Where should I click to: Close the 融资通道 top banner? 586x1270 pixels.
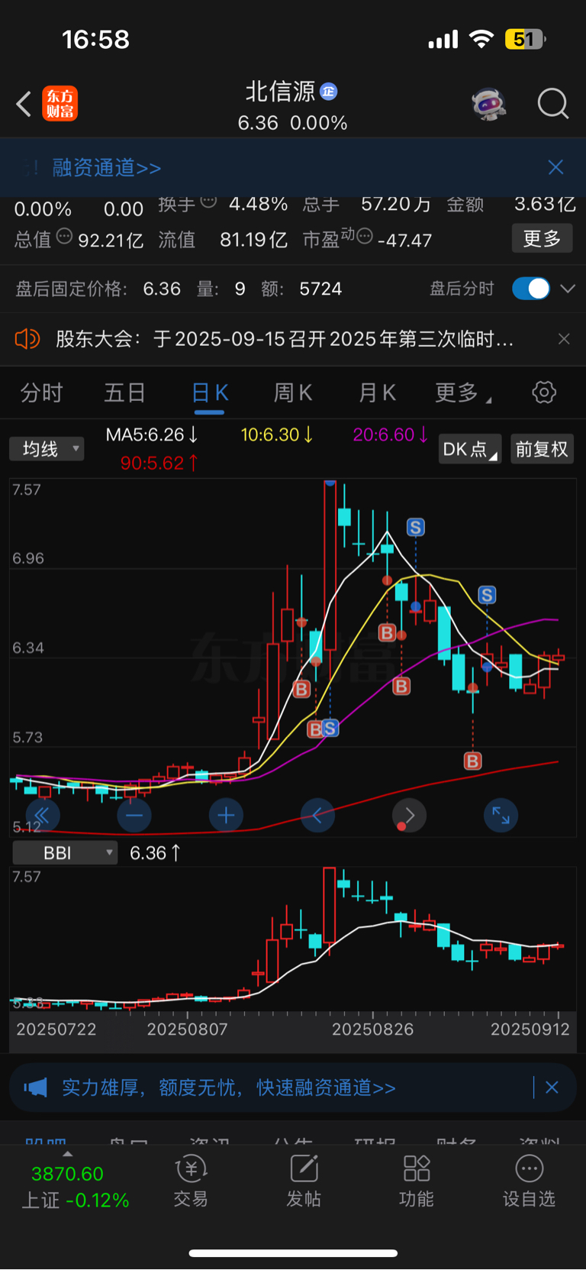click(555, 167)
